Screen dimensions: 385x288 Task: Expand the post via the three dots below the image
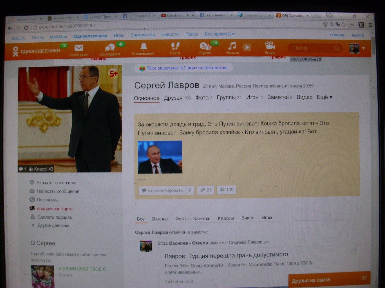142,180
